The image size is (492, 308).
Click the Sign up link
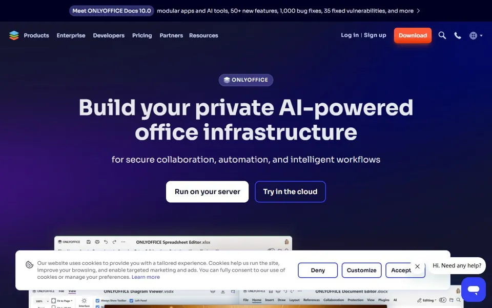[x=375, y=35]
